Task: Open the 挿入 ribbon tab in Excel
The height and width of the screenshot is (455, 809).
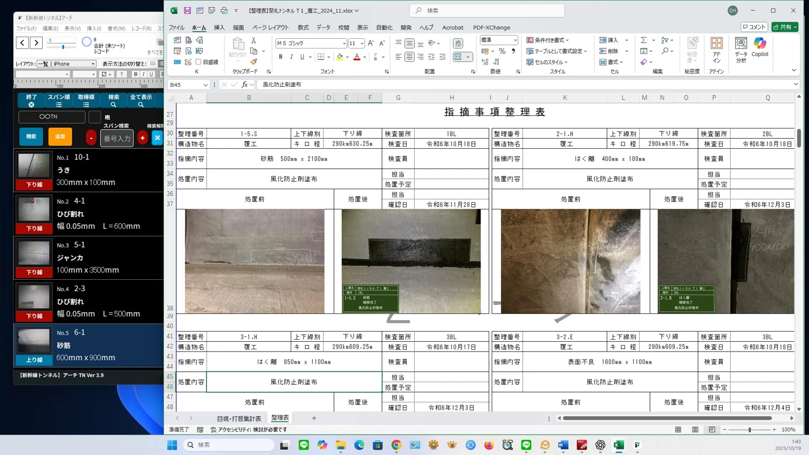Action: coord(219,27)
